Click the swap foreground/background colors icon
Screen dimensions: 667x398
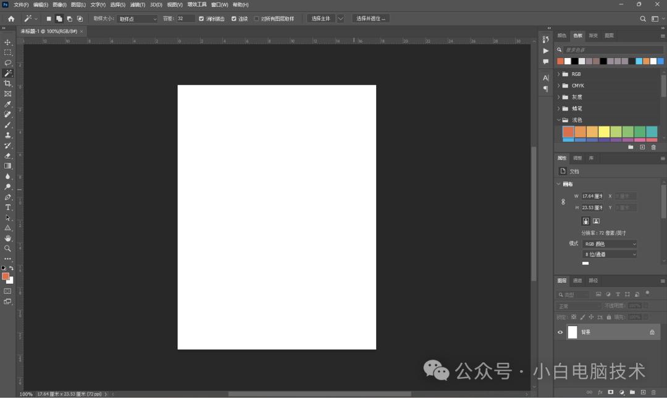[x=12, y=268]
